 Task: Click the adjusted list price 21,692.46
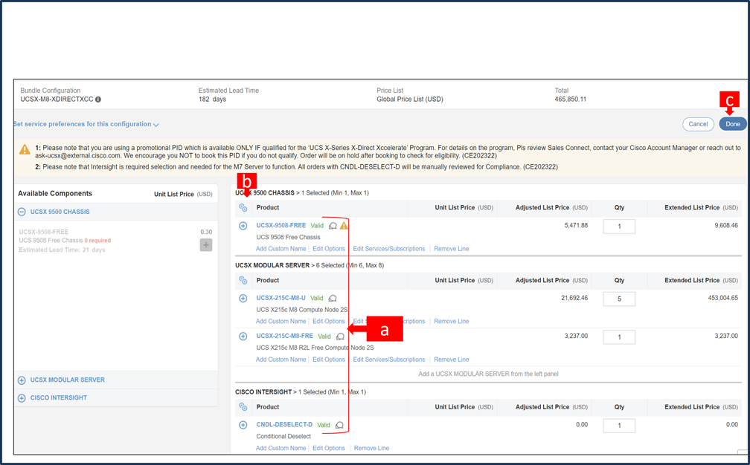coord(574,298)
